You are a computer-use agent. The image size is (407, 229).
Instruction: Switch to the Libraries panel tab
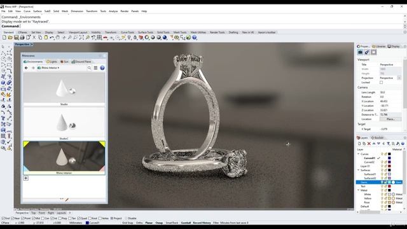tap(379, 46)
